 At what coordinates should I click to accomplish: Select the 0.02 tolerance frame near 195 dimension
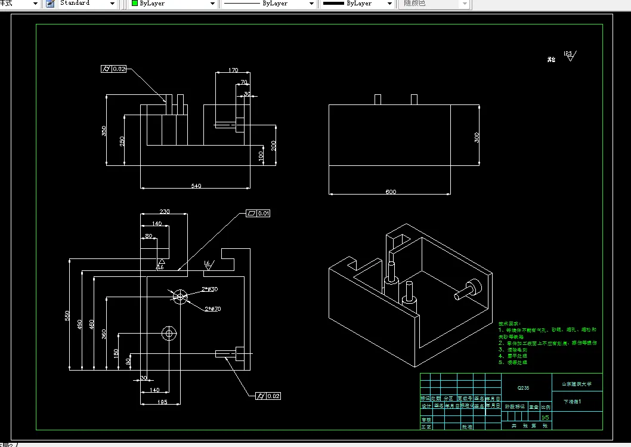click(268, 396)
